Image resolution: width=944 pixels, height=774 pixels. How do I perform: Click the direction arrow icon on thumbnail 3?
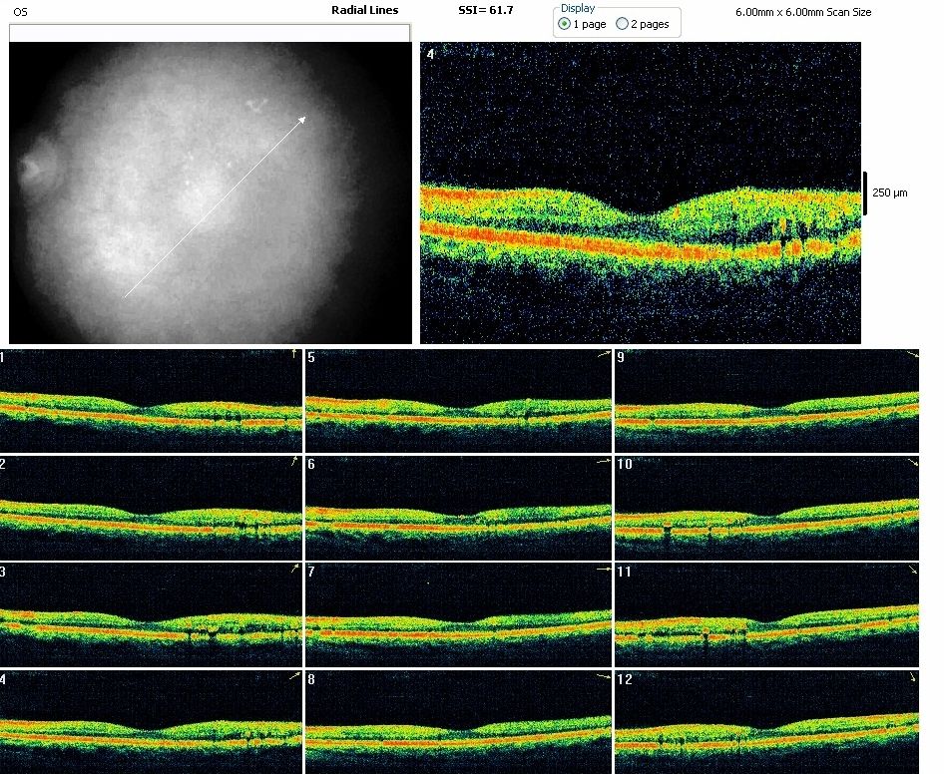pyautogui.click(x=293, y=569)
